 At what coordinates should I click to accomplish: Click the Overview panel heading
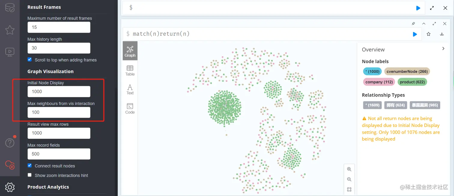click(x=373, y=50)
